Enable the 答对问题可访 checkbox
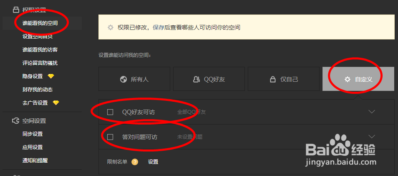The image size is (398, 176). tap(110, 137)
